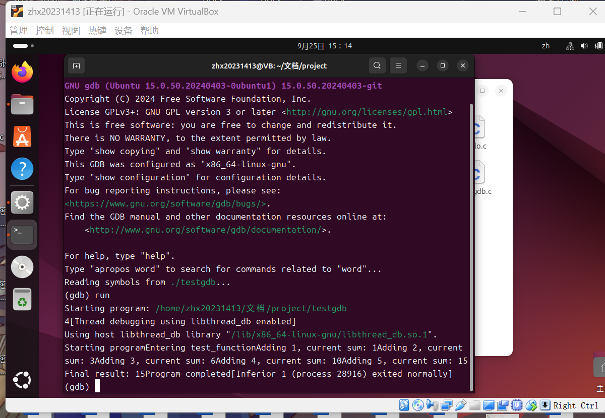Open Files from the Ubuntu dock

tap(22, 105)
